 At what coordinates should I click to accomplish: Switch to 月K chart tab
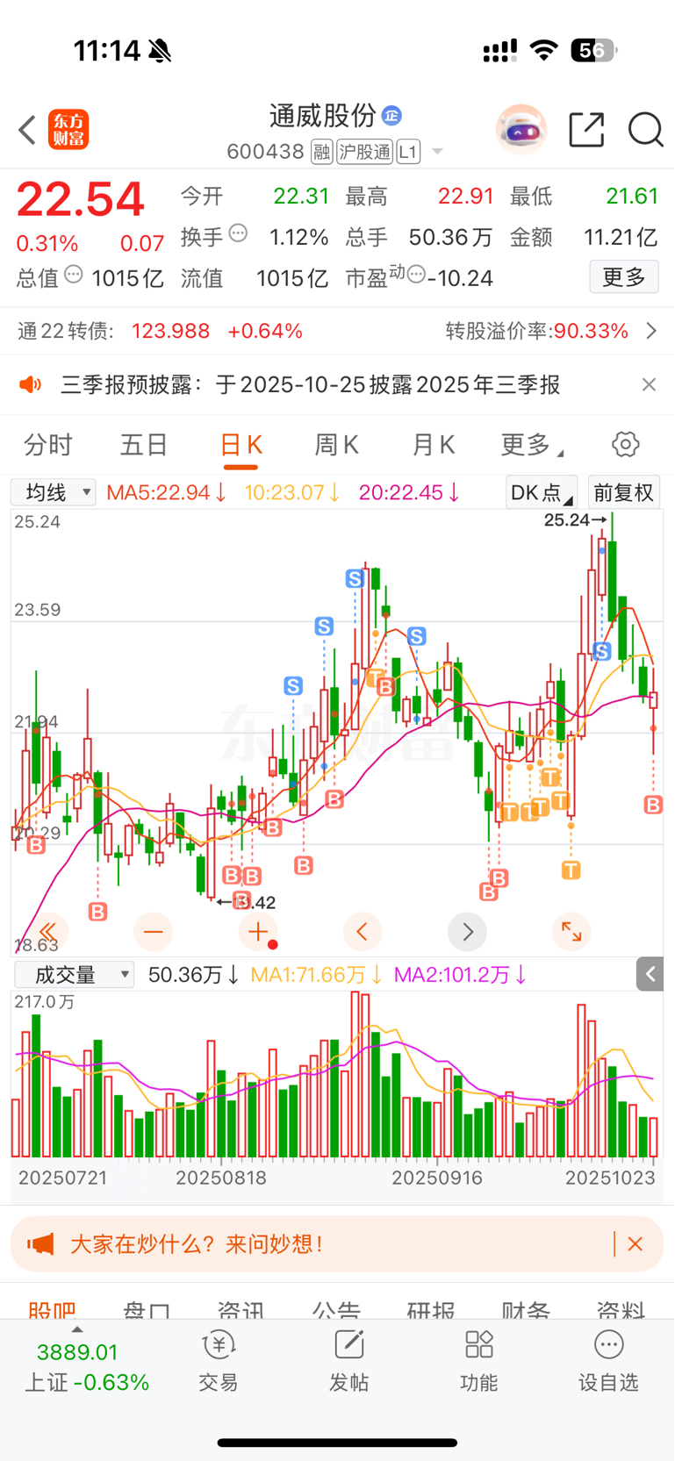click(434, 445)
